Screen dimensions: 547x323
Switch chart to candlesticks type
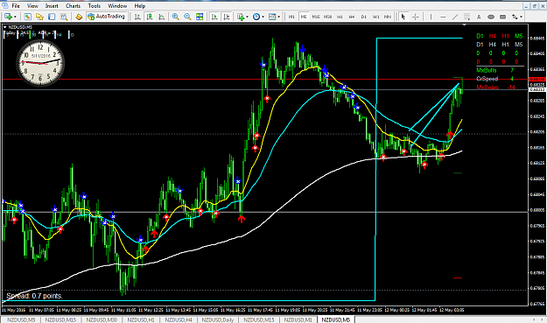tap(150, 17)
